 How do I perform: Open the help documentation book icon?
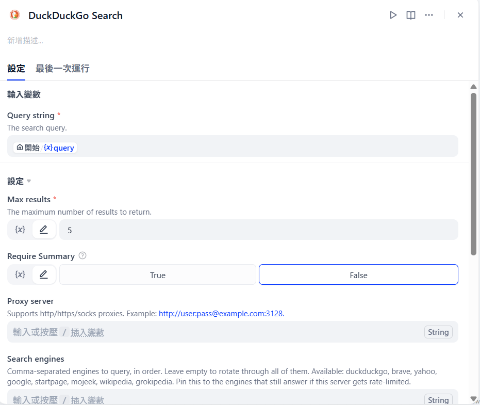(411, 15)
